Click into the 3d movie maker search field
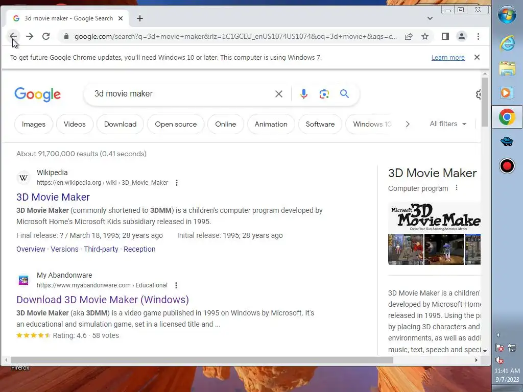 (180, 94)
